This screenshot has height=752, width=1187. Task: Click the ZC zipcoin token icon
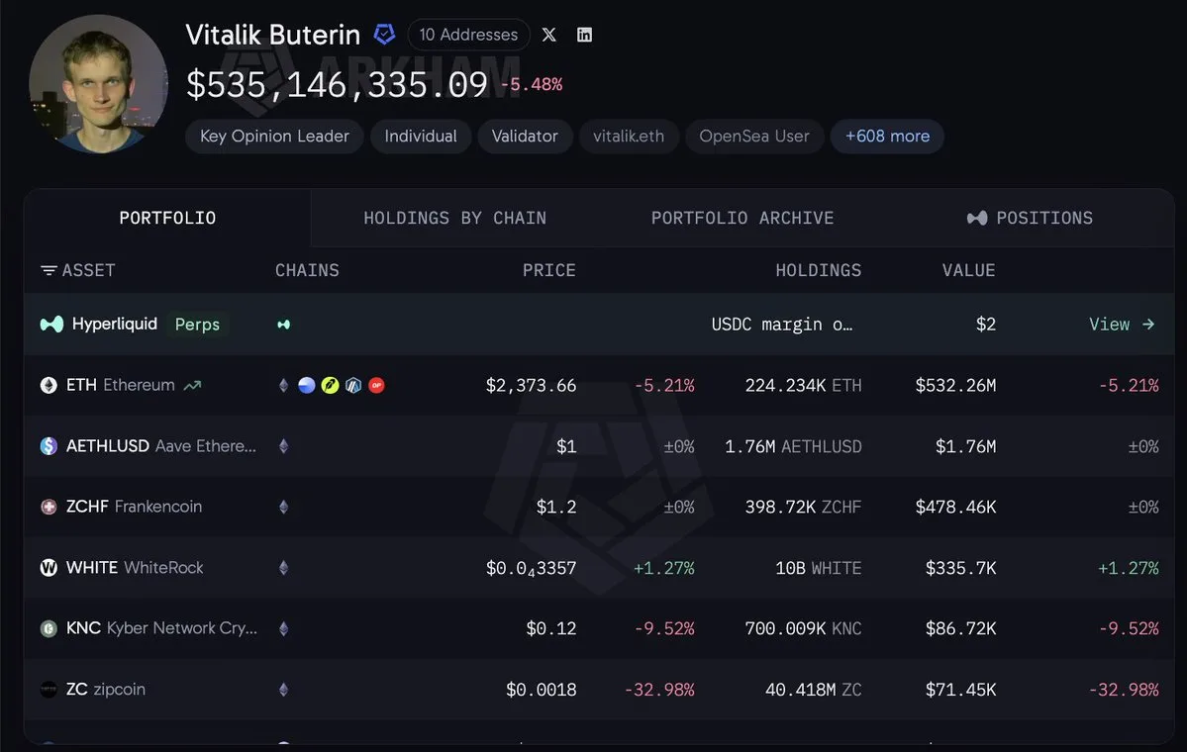tap(49, 690)
